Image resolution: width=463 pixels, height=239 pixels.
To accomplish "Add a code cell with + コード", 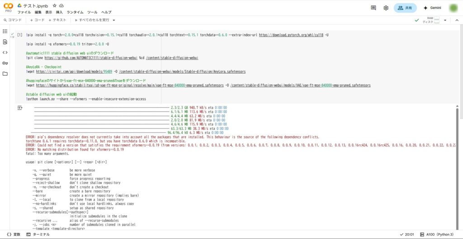I will [x=37, y=20].
